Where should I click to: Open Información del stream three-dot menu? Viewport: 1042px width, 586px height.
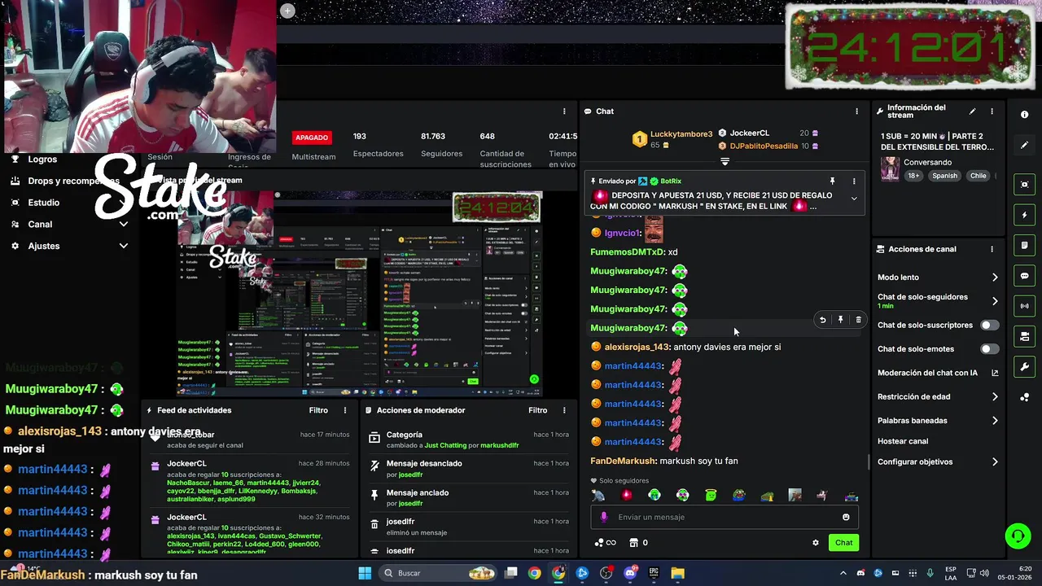coord(992,112)
